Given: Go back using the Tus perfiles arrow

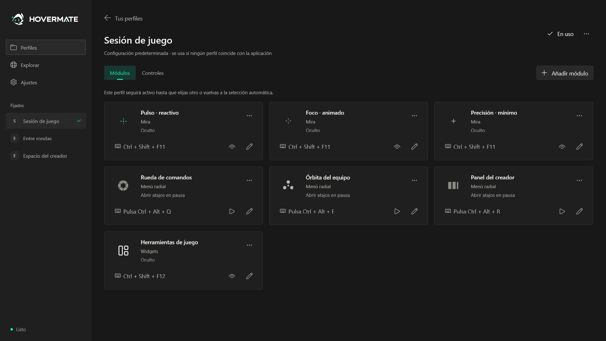Looking at the screenshot, I should [108, 18].
